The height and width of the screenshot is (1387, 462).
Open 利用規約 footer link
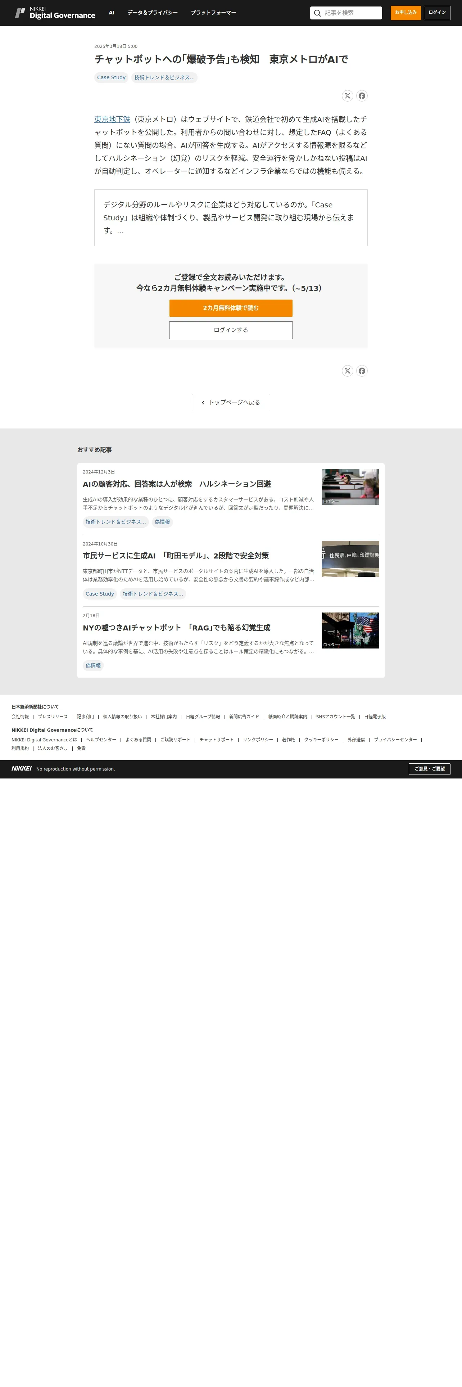coord(21,749)
